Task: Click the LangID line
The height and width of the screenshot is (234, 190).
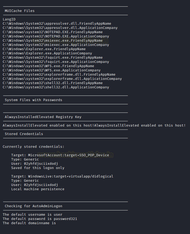Action: pyautogui.click(x=9, y=19)
